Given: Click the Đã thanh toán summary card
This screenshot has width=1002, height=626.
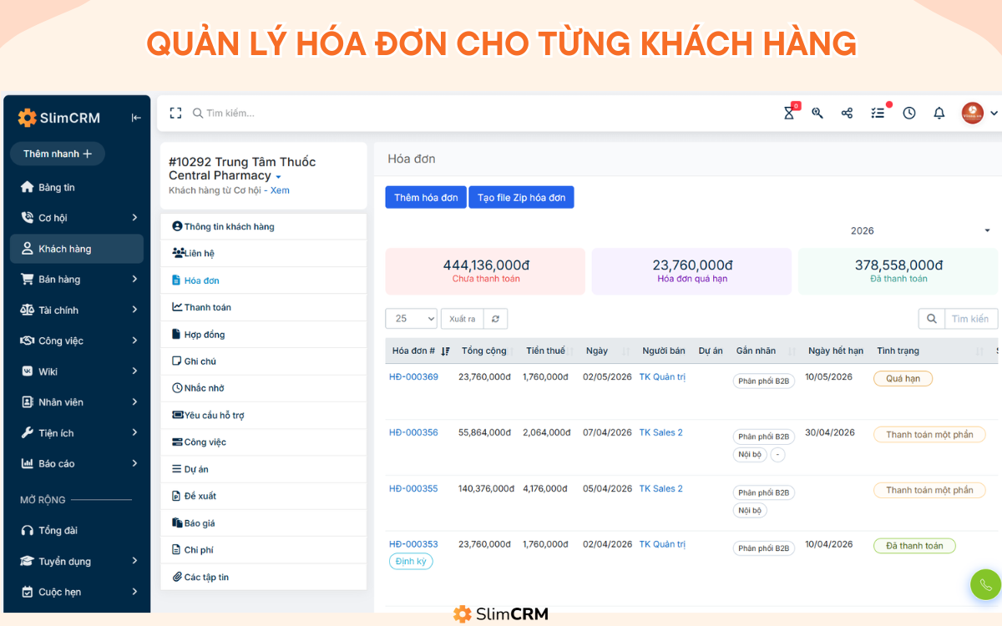Looking at the screenshot, I should [x=898, y=271].
